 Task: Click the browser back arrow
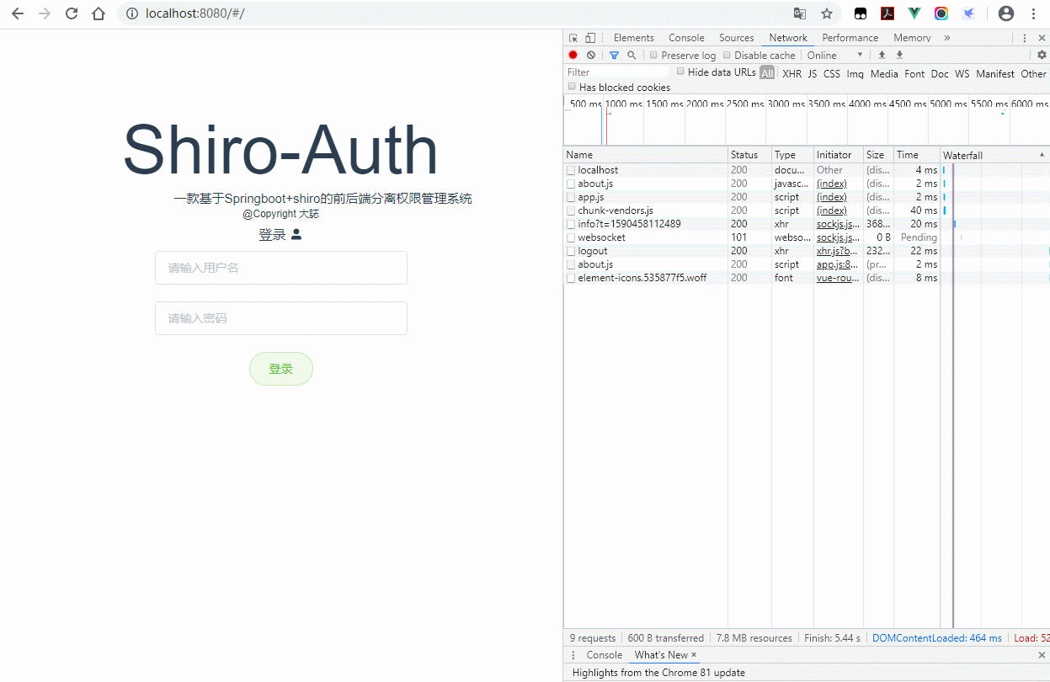[18, 13]
